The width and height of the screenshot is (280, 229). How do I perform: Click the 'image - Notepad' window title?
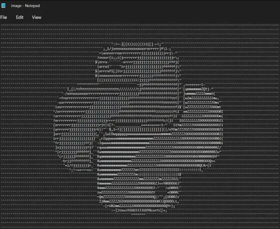click(25, 6)
